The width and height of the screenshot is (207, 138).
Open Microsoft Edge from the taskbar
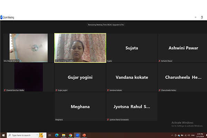pos(57,135)
